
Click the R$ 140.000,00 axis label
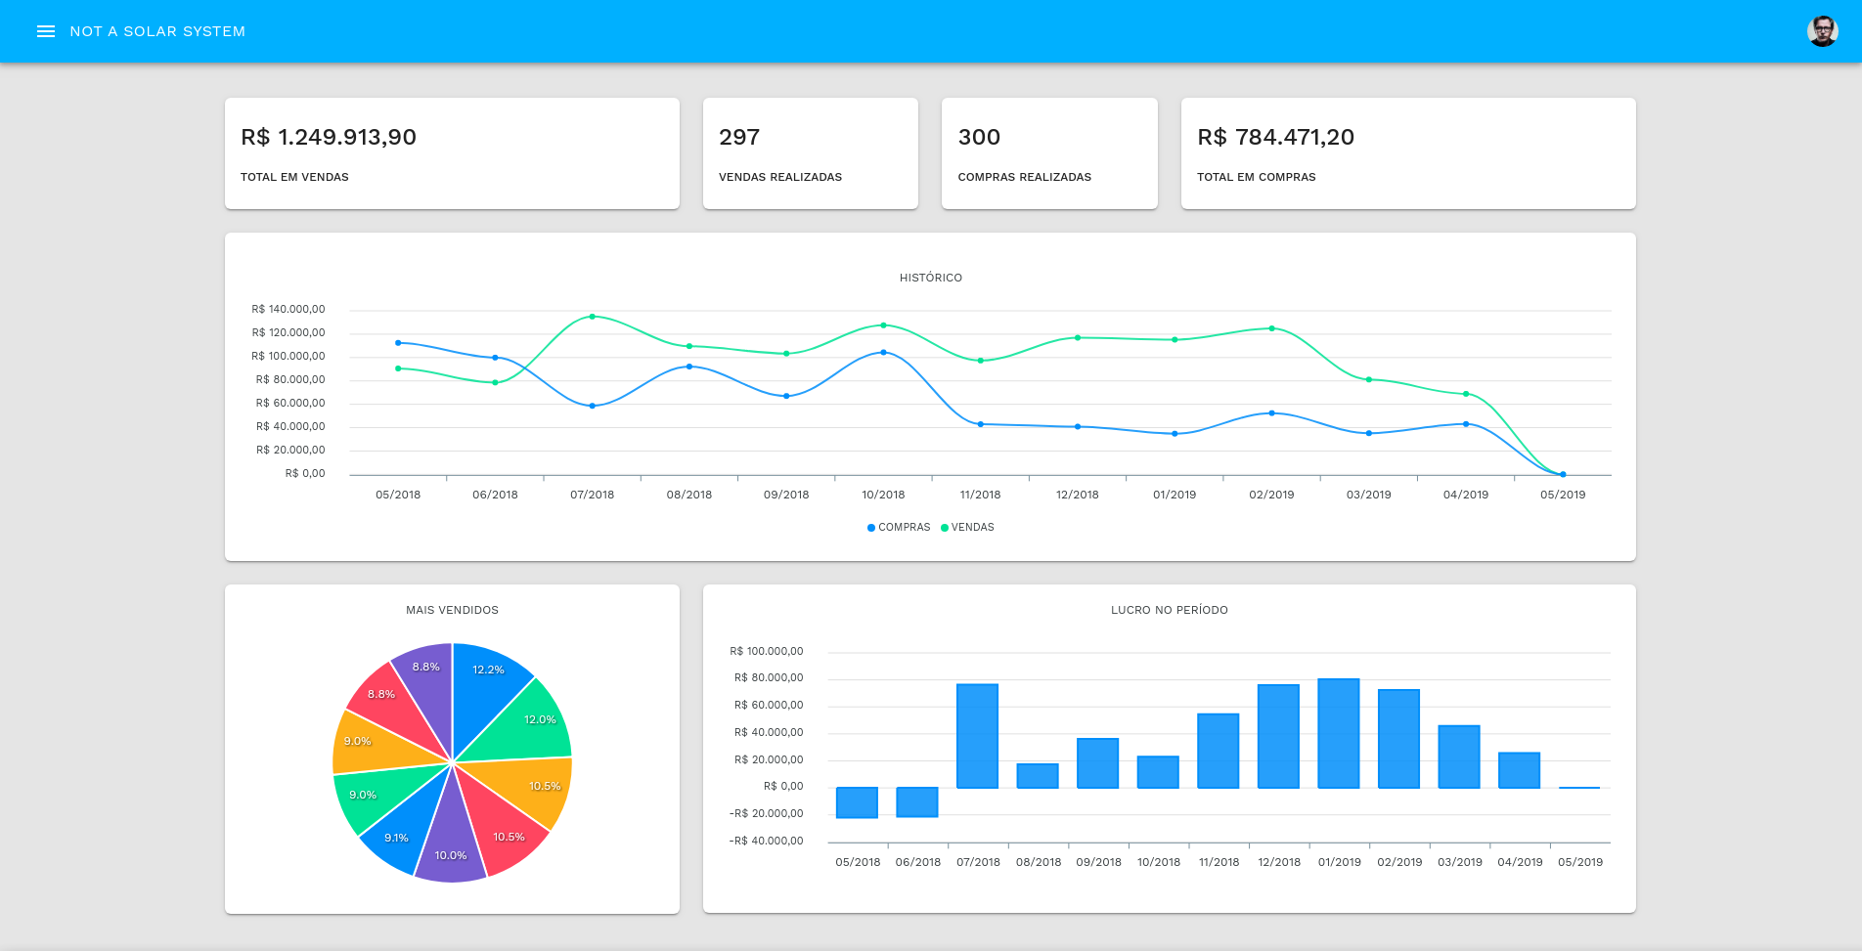tap(288, 309)
